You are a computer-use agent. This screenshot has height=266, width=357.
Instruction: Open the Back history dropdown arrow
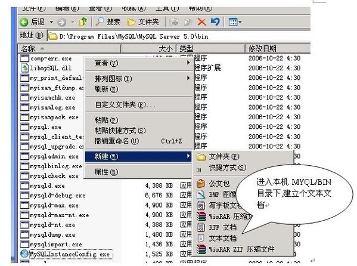pyautogui.click(x=51, y=22)
